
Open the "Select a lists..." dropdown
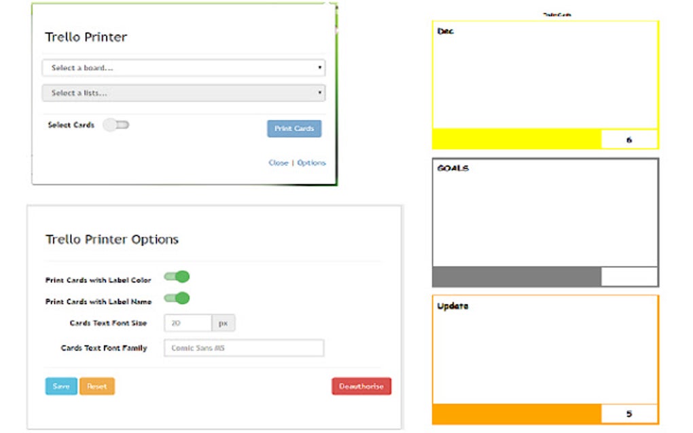(x=183, y=92)
